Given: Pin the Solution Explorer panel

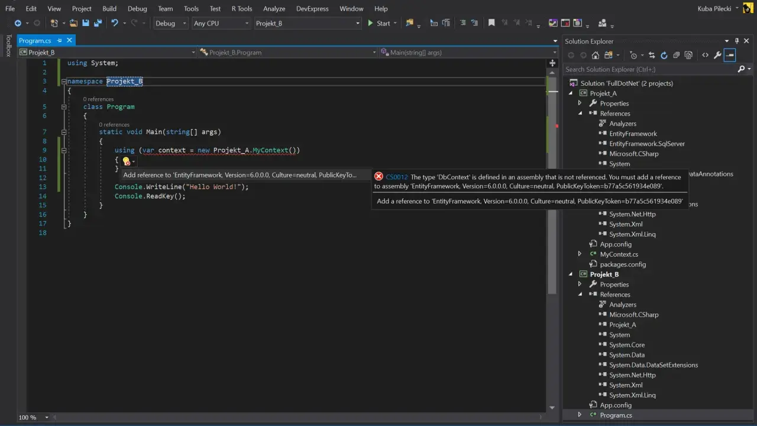Looking at the screenshot, I should point(737,41).
